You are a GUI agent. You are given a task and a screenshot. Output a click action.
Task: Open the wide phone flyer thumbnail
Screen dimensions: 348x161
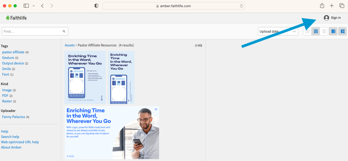pyautogui.click(x=85, y=77)
